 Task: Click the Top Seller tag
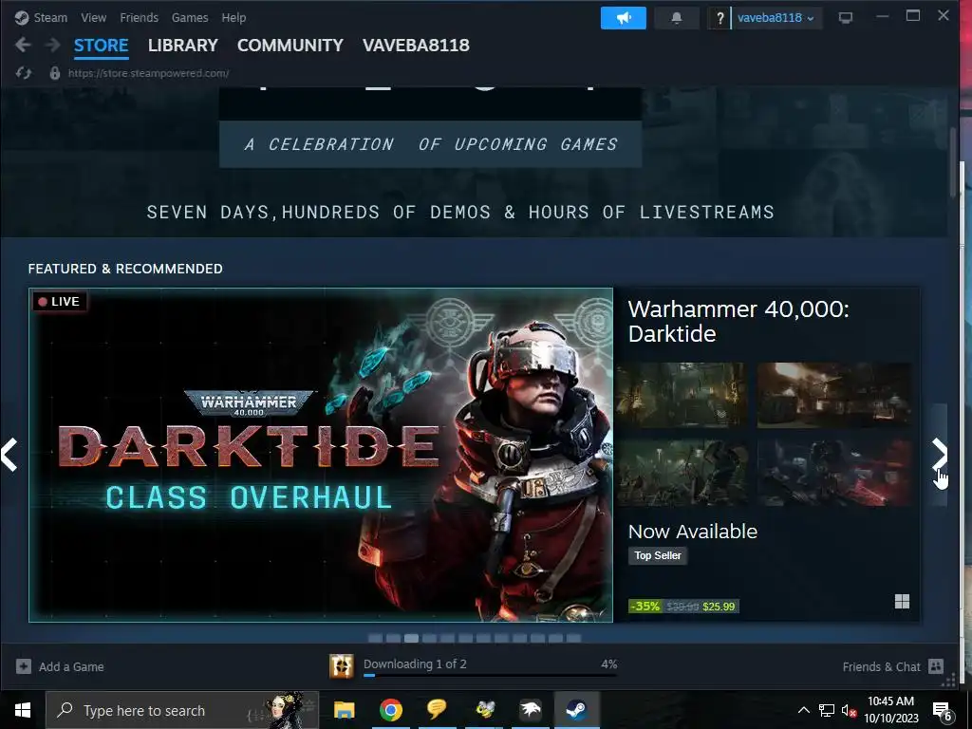tap(658, 555)
